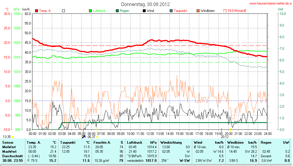Click the red Temp. A. legend square

pyautogui.click(x=37, y=11)
